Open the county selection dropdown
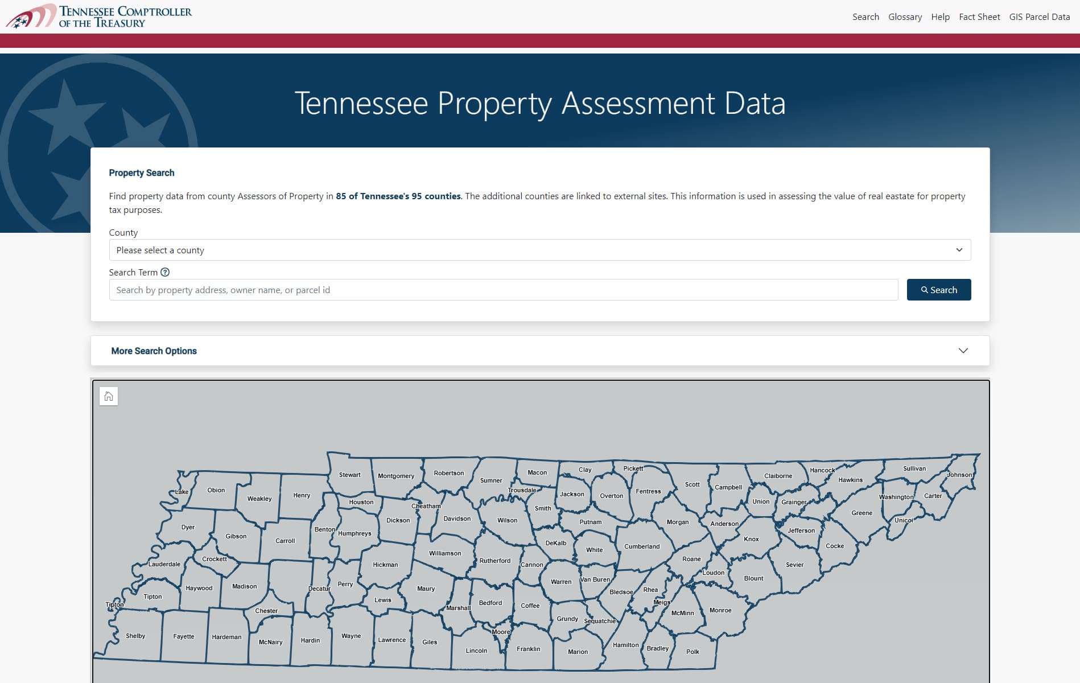 pos(539,250)
